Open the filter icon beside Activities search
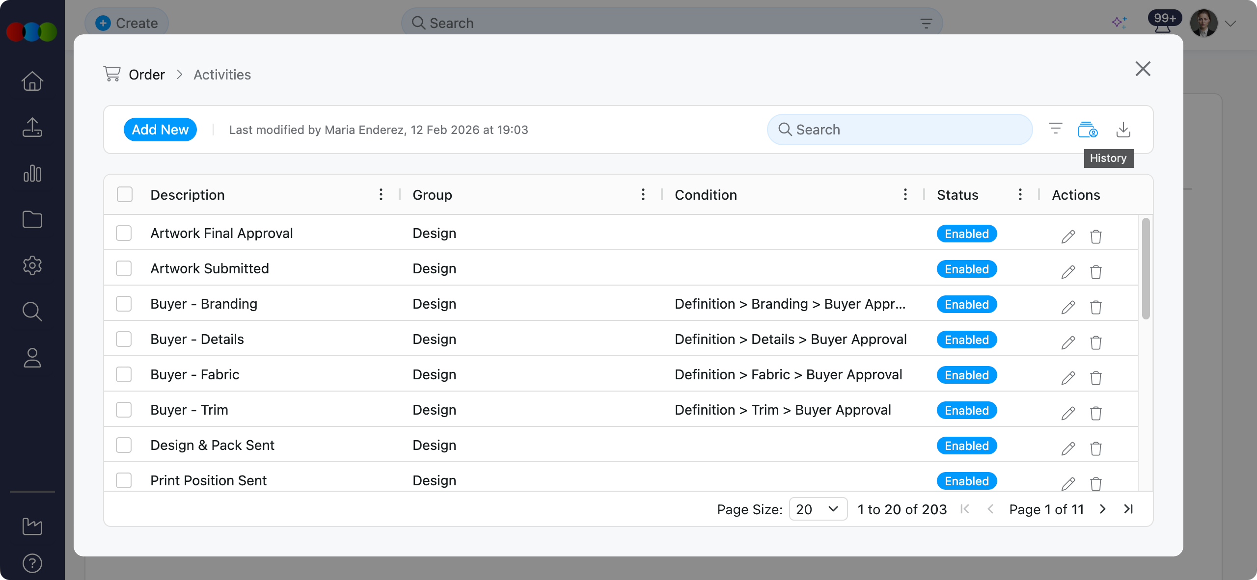Screen dimensions: 1257x580 click(x=1055, y=129)
